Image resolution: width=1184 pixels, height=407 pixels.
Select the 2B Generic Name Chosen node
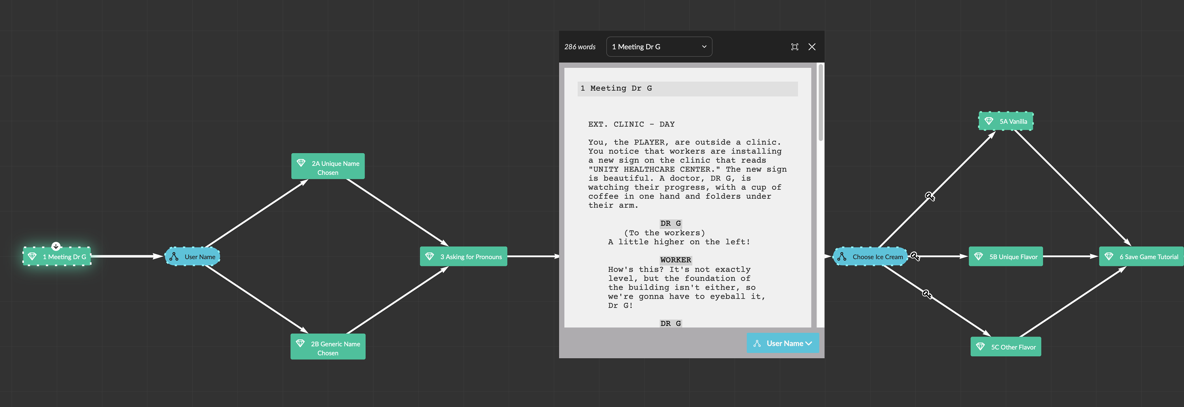point(328,346)
